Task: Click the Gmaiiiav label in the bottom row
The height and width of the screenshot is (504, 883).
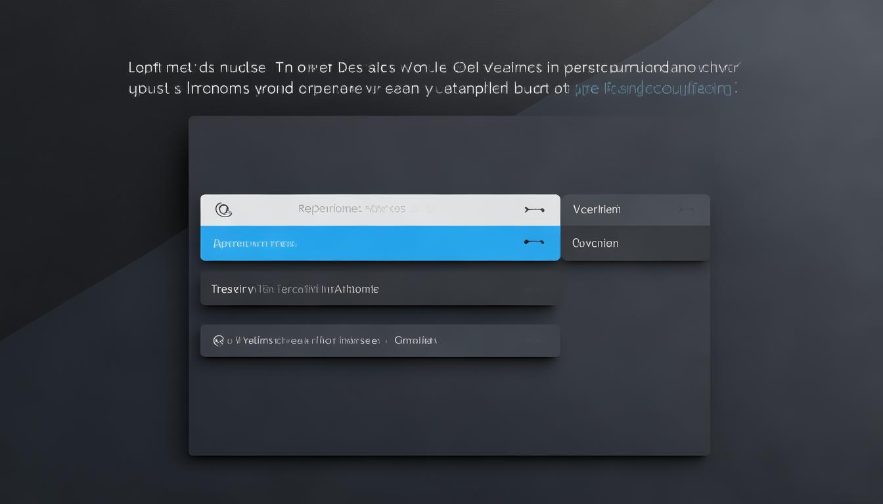Action: tap(415, 341)
